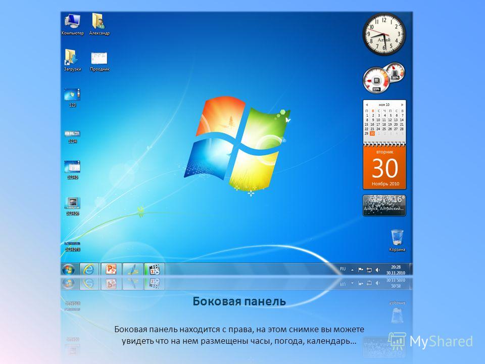Screen dimensions: 485x364
Task: Select the desktop file named 123
Action: pyautogui.click(x=72, y=98)
